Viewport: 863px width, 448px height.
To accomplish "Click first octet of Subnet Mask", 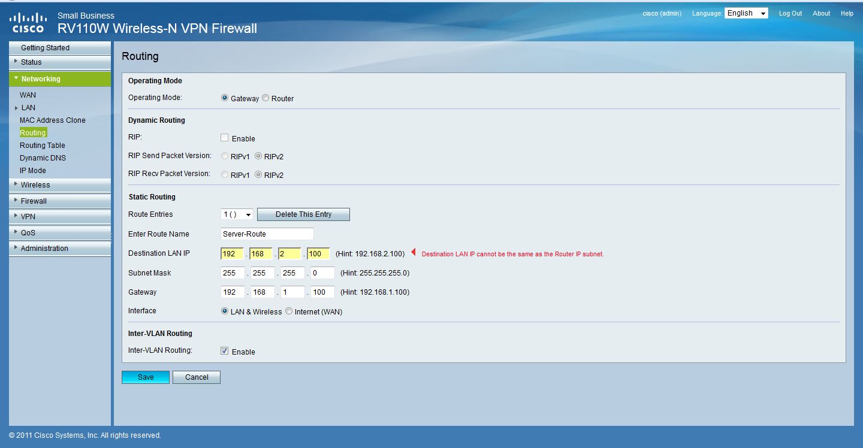I will click(x=233, y=273).
